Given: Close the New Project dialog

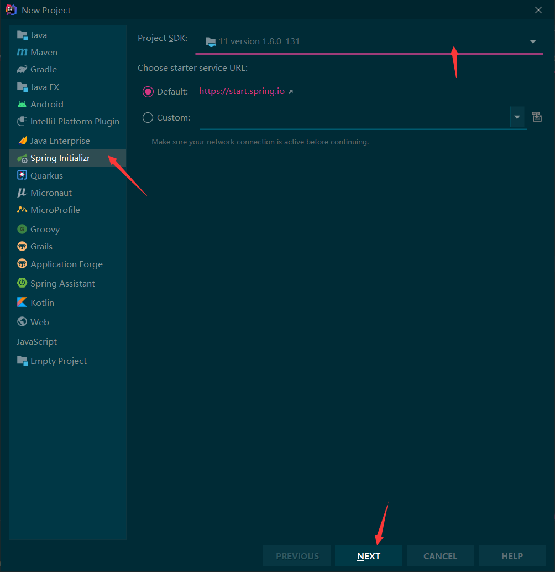Looking at the screenshot, I should 538,10.
